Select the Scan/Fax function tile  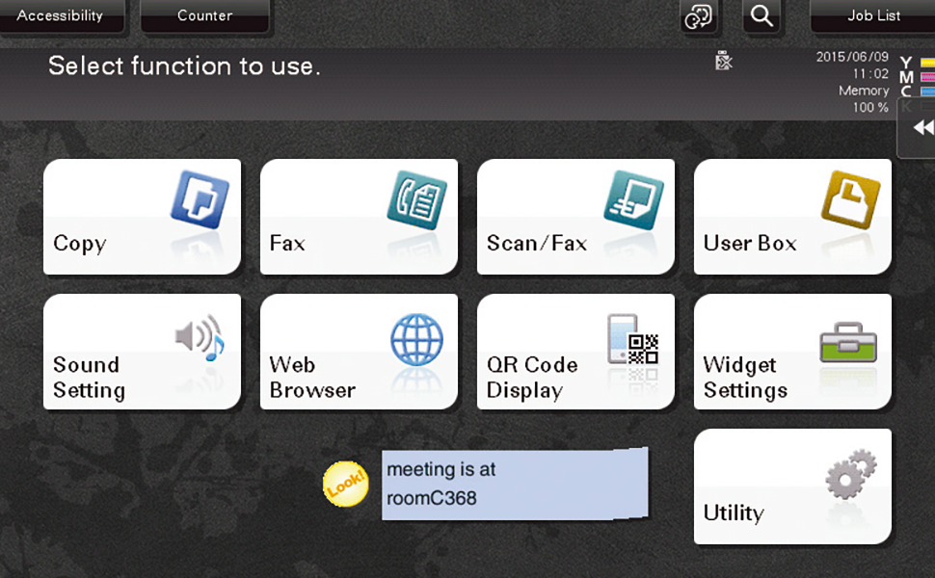pyautogui.click(x=576, y=217)
